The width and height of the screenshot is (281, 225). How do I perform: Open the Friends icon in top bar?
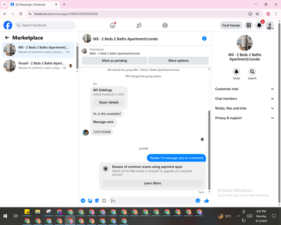[x=139, y=25]
